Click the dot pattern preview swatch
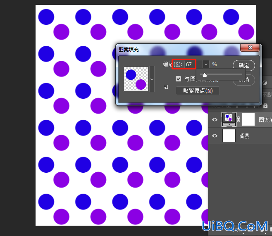 click(x=136, y=79)
